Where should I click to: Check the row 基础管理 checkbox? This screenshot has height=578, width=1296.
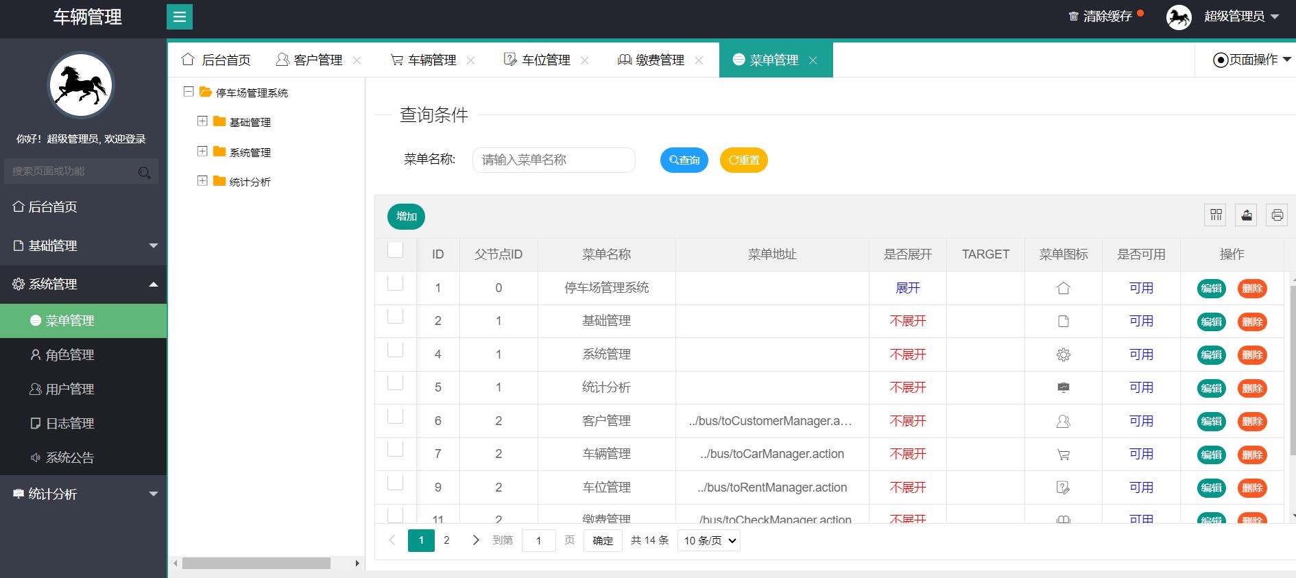(x=396, y=315)
